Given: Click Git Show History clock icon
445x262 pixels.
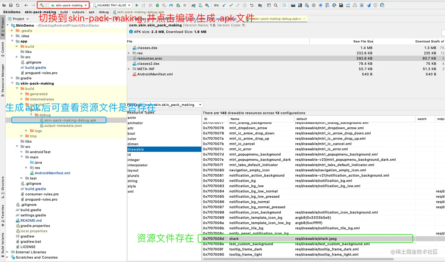Looking at the screenshot, I should (x=245, y=5).
